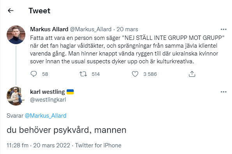Click @Markus_Allard mention after Svarar

click(46, 116)
